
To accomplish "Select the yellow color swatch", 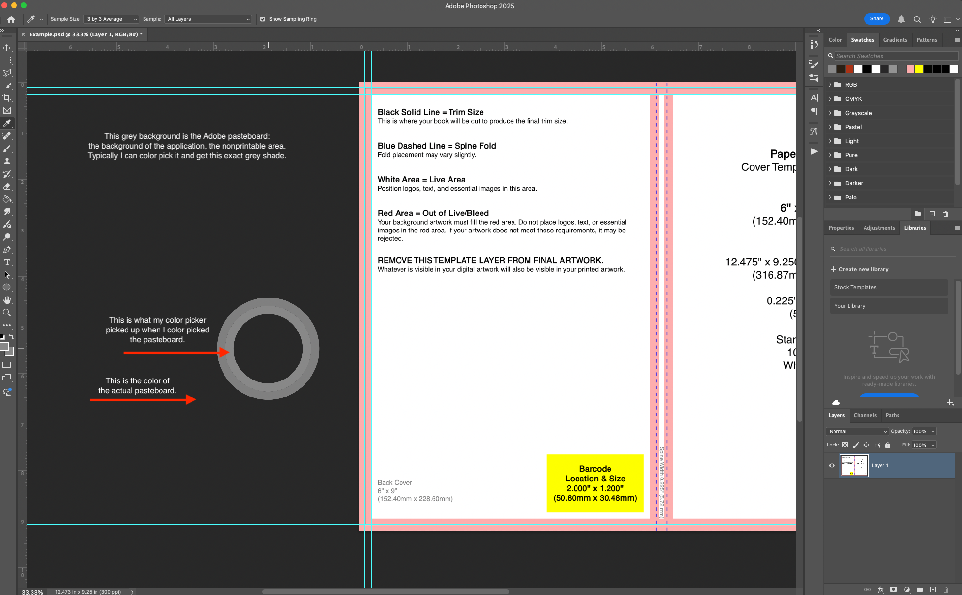I will point(919,69).
